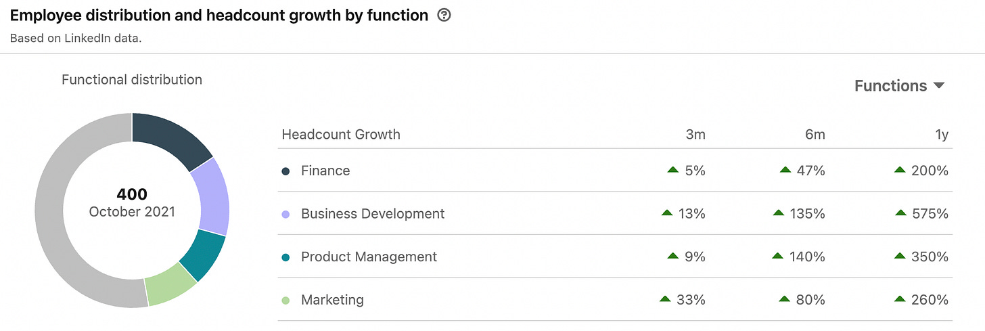The height and width of the screenshot is (331, 985).
Task: Click the Product Management row label
Action: click(369, 257)
